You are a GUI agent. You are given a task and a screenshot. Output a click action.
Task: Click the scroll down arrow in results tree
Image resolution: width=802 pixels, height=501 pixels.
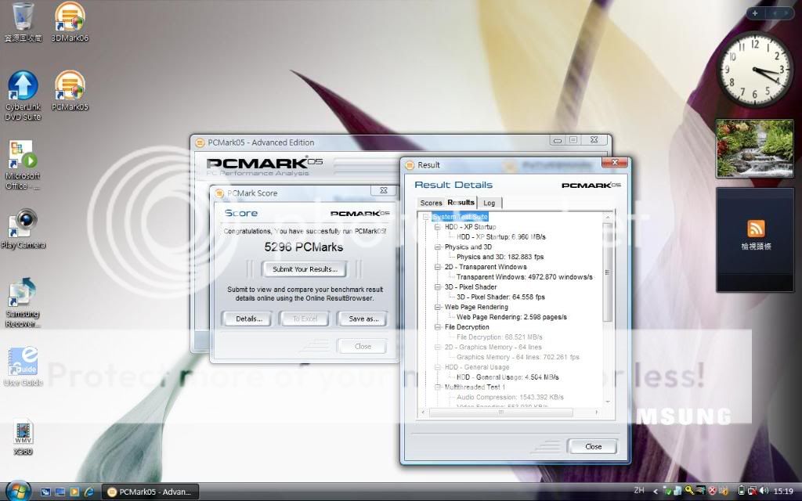click(608, 402)
